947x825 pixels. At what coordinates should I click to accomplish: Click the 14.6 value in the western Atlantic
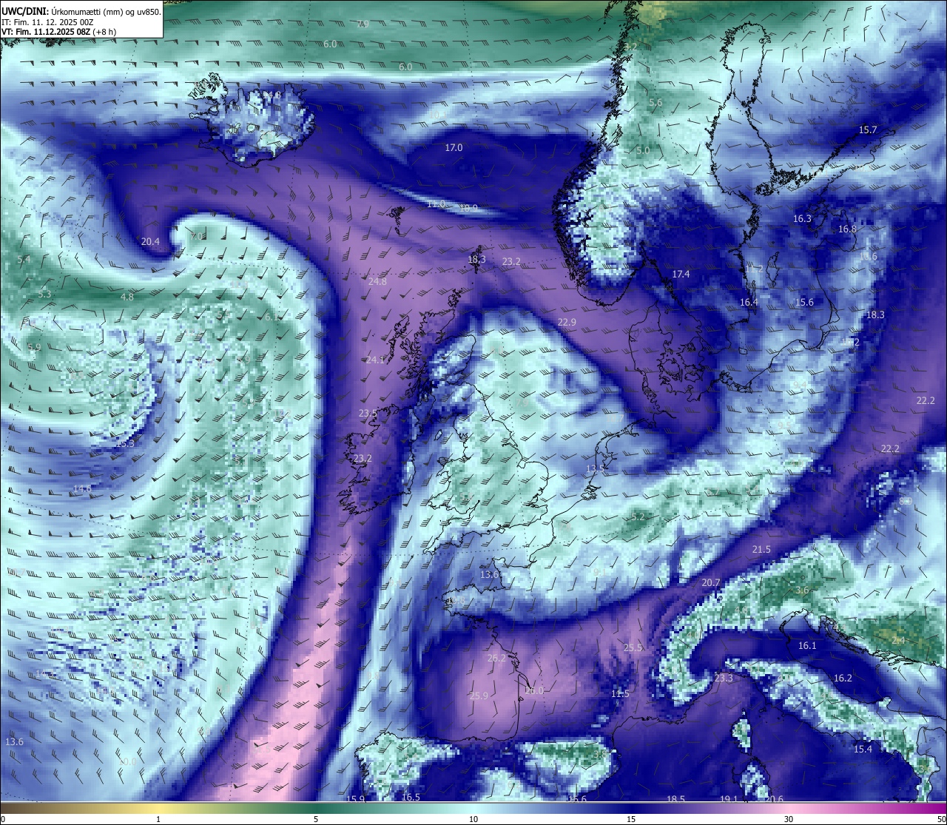82,488
